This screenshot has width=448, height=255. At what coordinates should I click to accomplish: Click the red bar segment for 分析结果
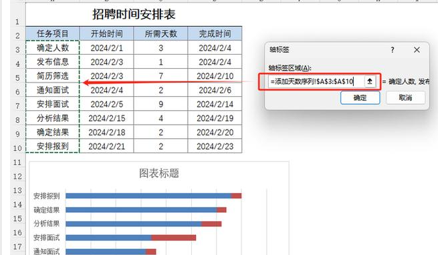[211, 224]
